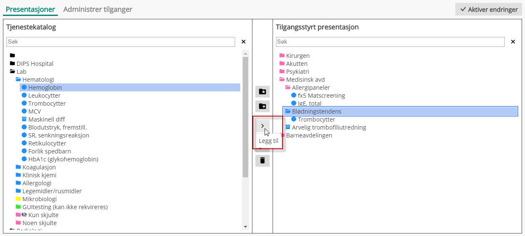The image size is (525, 236).
Task: Collapse the Allergipaneler folder
Action: coord(288,88)
